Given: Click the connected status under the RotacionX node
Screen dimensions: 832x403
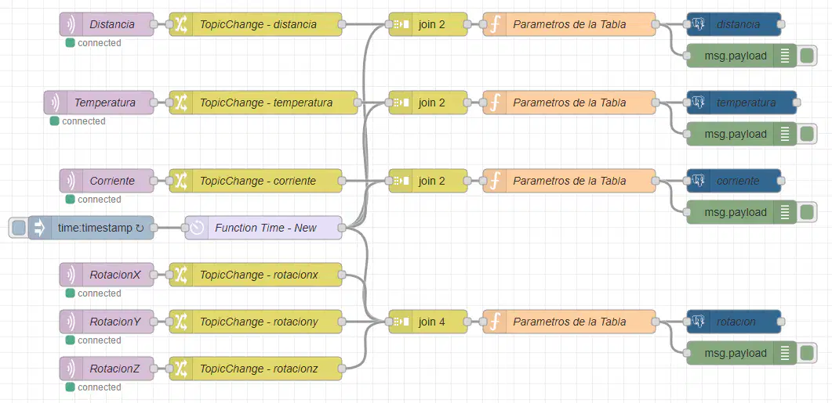Looking at the screenshot, I should click(93, 293).
